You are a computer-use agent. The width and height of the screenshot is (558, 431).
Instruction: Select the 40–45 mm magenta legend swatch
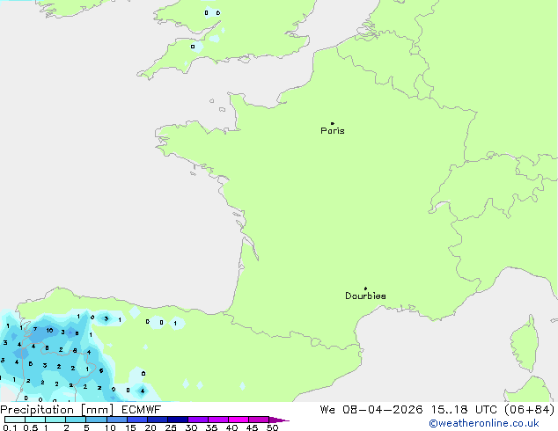(x=239, y=420)
